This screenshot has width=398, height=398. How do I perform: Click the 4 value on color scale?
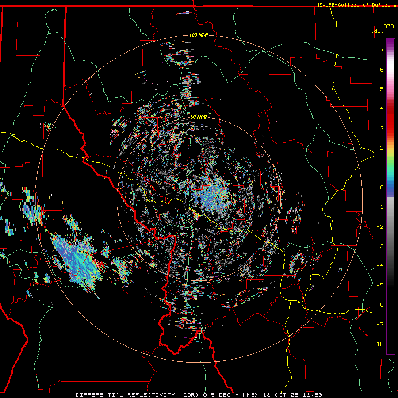tap(382, 109)
